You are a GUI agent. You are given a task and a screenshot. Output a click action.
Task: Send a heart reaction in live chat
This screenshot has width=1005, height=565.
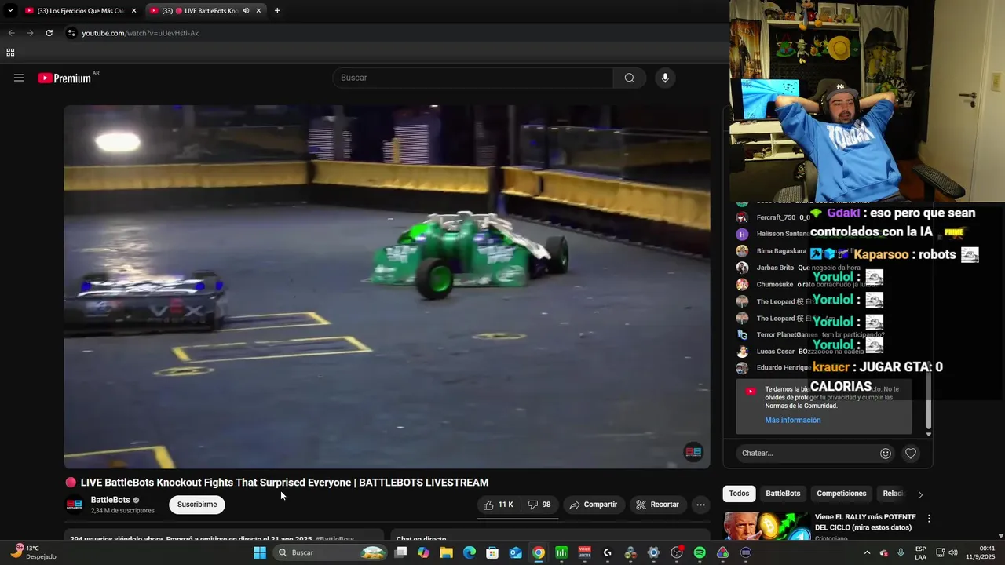coord(911,453)
